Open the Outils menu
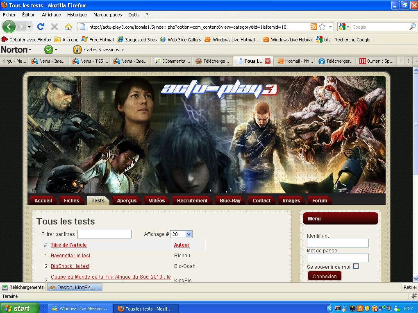418x313 pixels. click(134, 15)
